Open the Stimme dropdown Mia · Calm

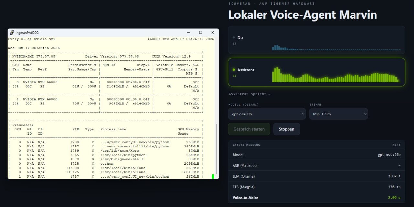coord(338,114)
